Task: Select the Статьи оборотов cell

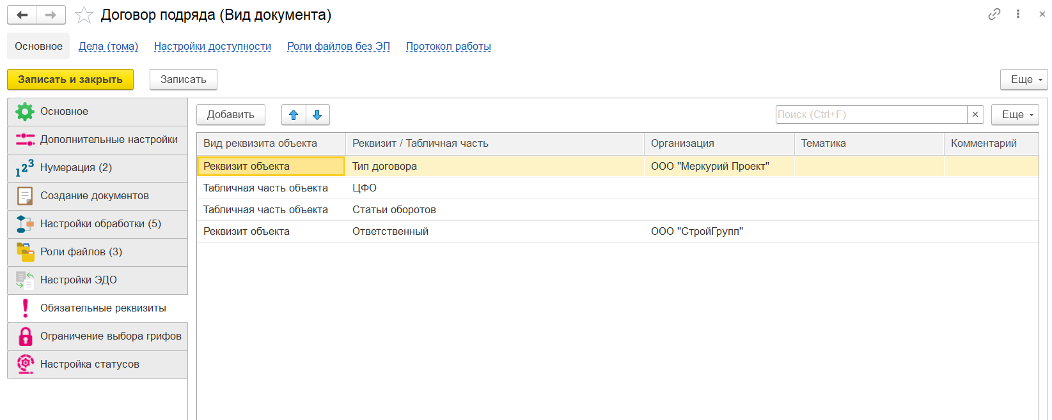Action: [495, 210]
